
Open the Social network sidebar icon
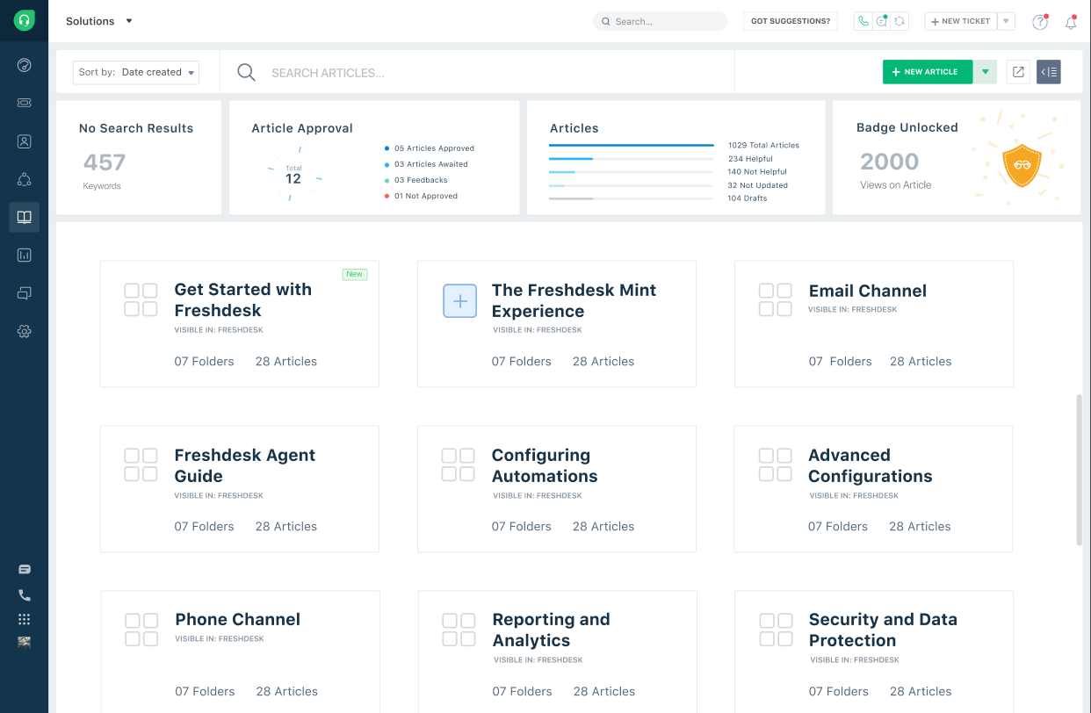tap(25, 179)
